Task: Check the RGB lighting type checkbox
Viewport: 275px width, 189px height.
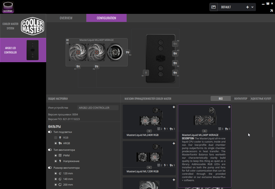Action: pyautogui.click(x=56, y=138)
